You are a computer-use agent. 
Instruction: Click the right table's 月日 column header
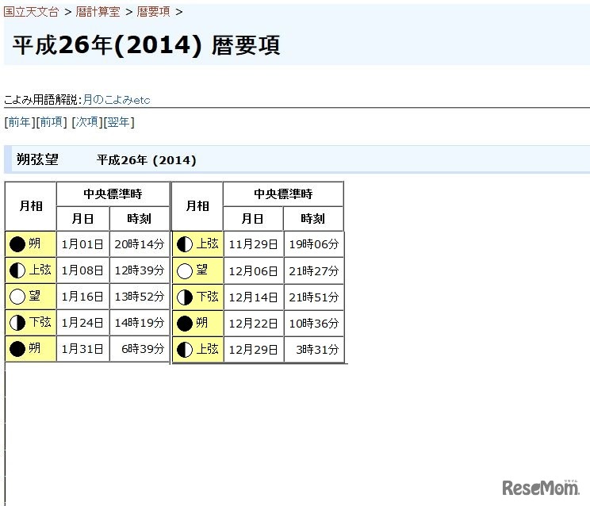(252, 218)
